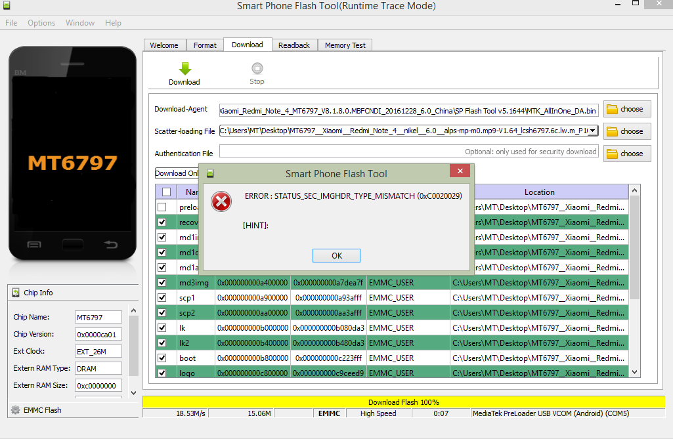
Task: Click the MediaTek PreLoader USB VCOM status text
Action: (551, 413)
